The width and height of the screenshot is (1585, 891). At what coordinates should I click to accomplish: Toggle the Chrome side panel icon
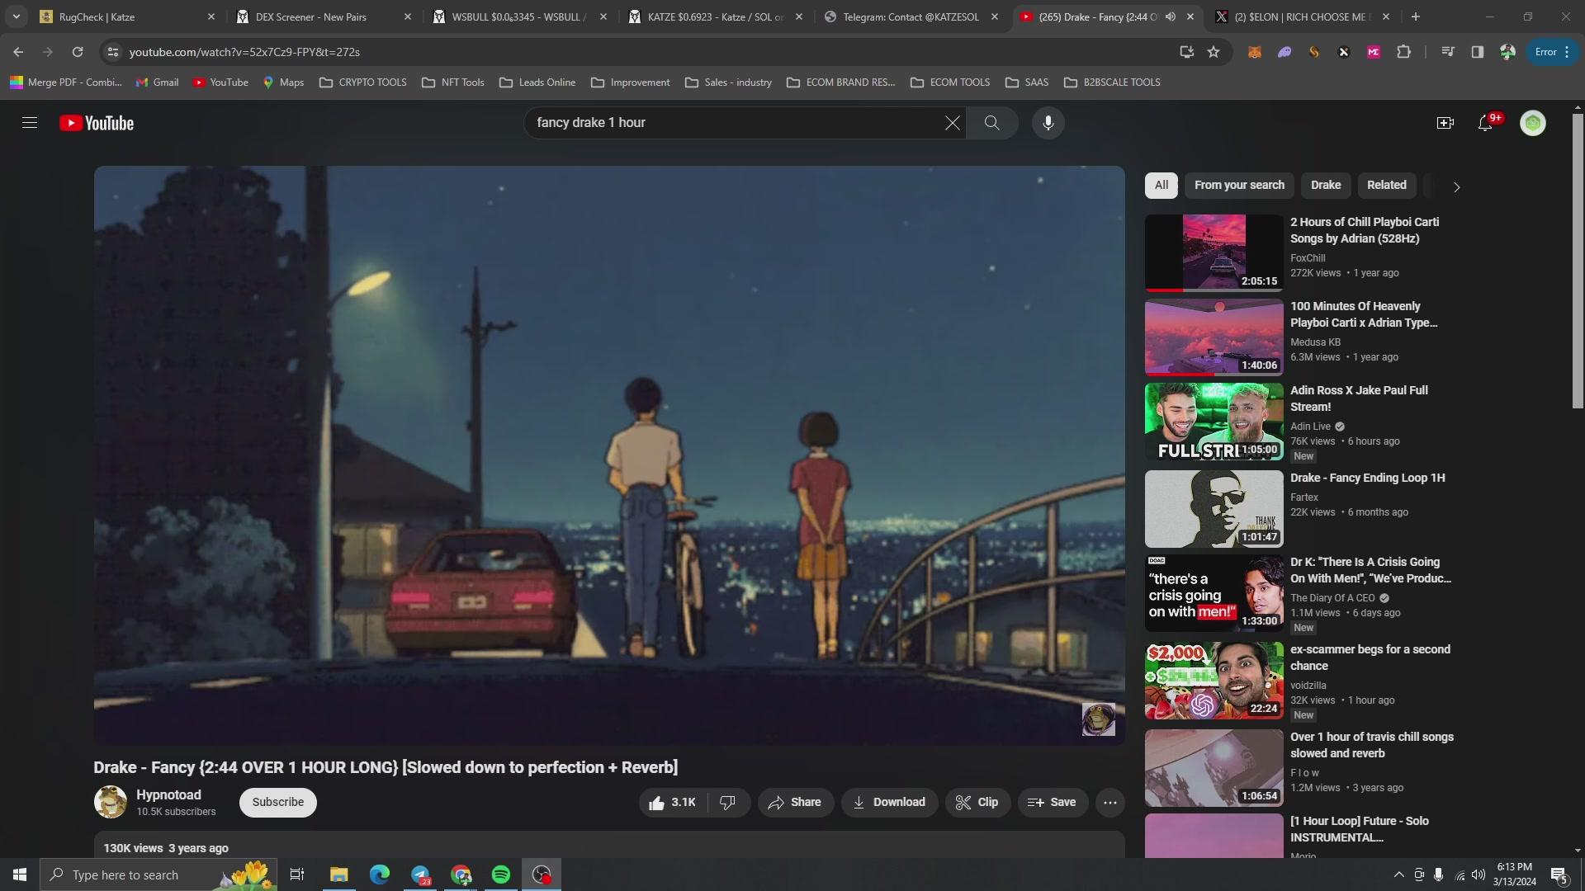[1478, 52]
